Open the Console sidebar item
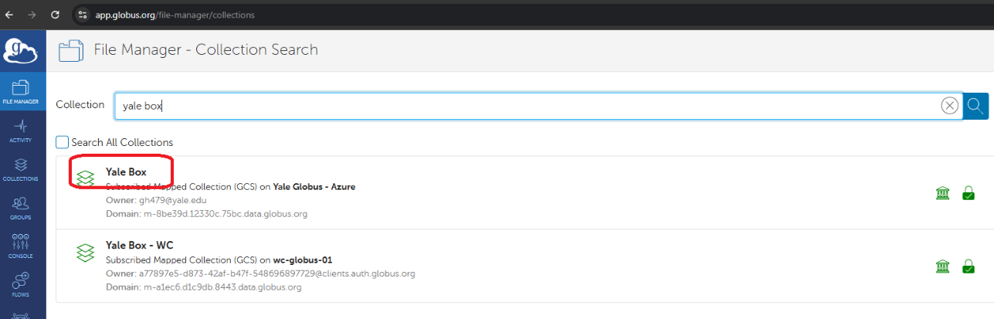This screenshot has height=319, width=994. click(22, 246)
